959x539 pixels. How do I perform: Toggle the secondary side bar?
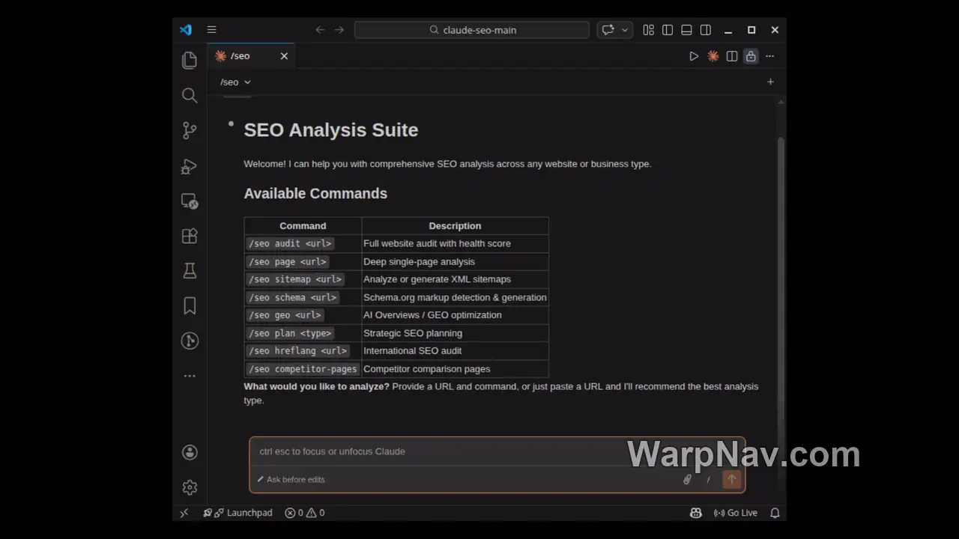706,30
